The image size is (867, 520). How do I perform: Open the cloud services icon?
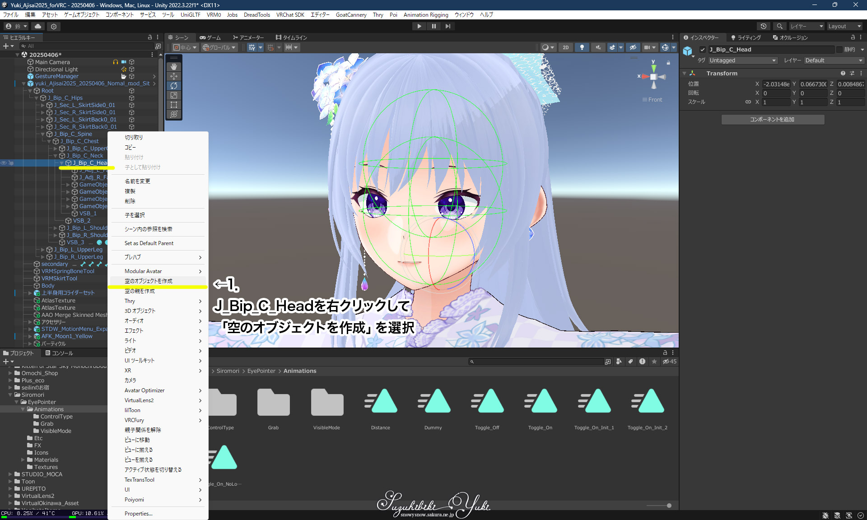tap(38, 26)
